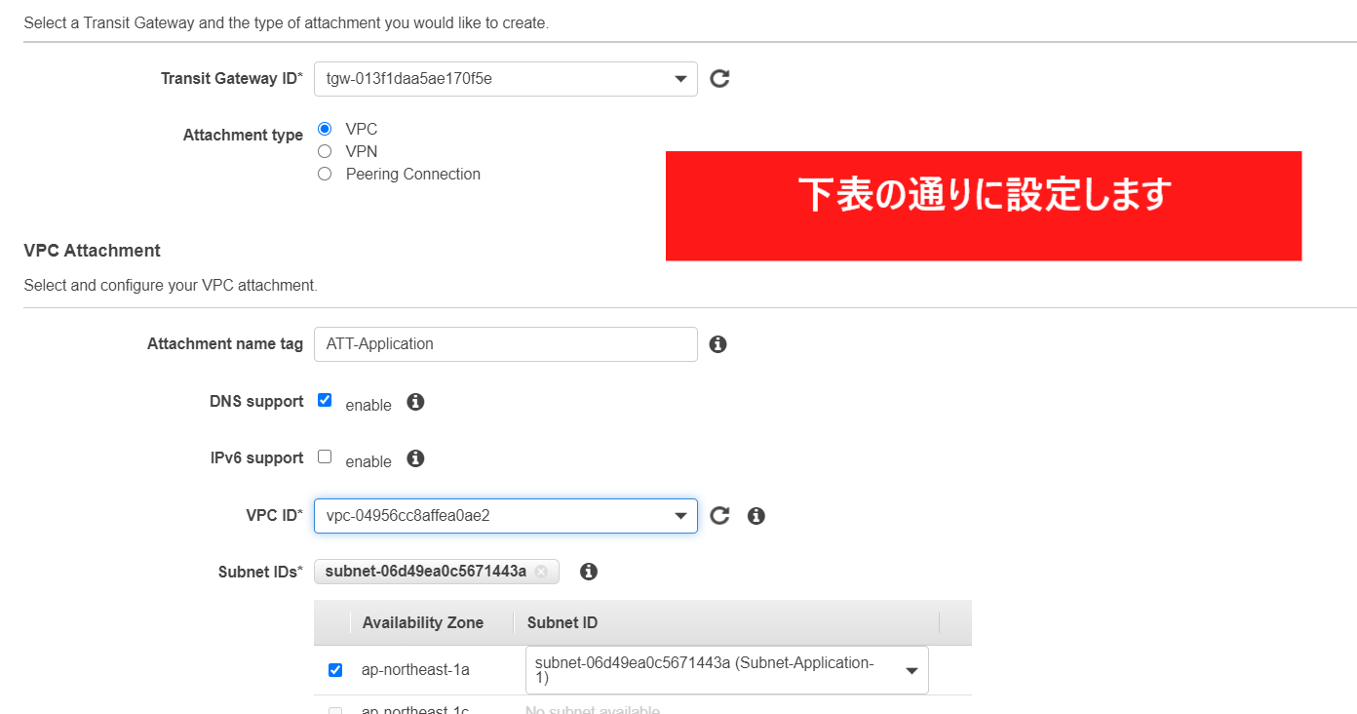The image size is (1357, 714).
Task: Click info icon beside IPv6 support
Action: pyautogui.click(x=415, y=458)
